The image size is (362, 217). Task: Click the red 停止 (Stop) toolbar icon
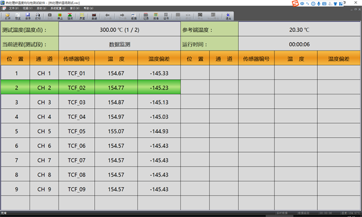pyautogui.click(x=60, y=16)
